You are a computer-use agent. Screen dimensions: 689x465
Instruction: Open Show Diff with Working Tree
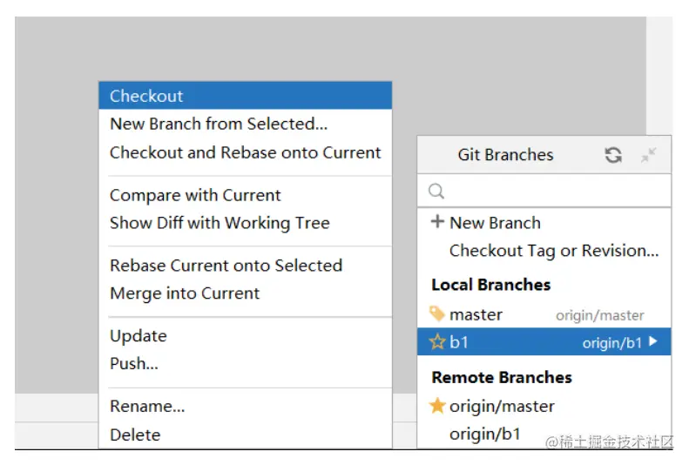220,223
